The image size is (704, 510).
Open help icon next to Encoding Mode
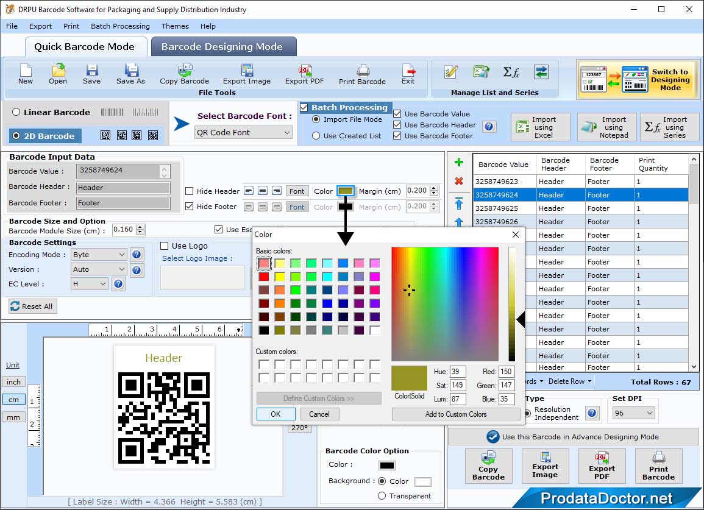click(137, 255)
